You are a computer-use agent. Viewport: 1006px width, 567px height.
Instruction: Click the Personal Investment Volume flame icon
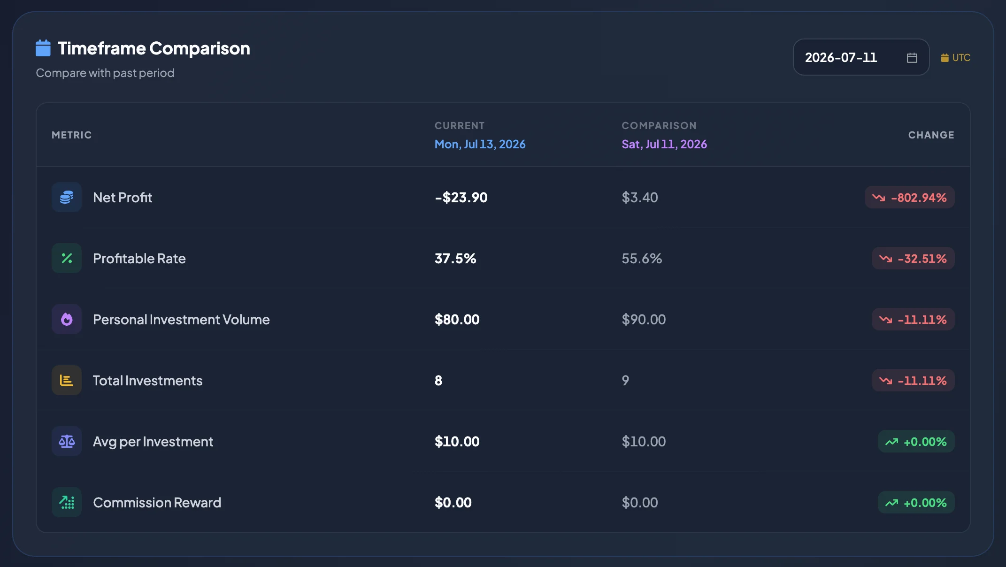67,319
